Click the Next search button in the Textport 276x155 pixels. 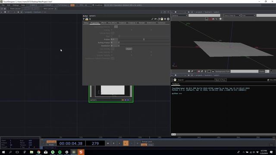(x=217, y=80)
